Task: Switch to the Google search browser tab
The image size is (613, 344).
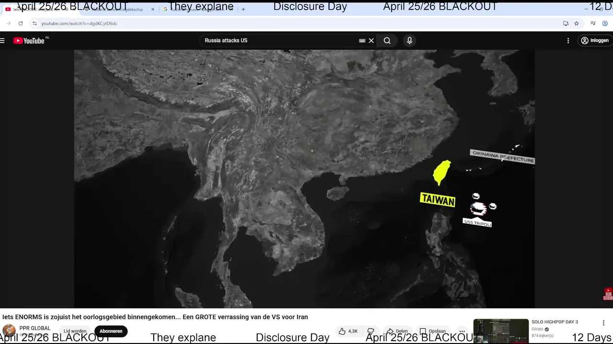Action: [196, 9]
